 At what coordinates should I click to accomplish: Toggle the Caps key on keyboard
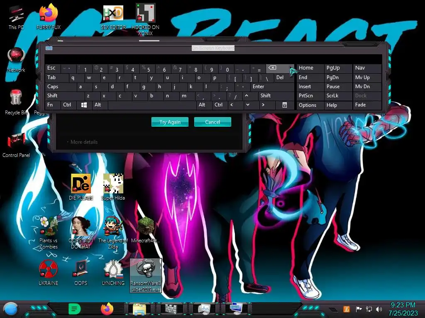(x=61, y=87)
